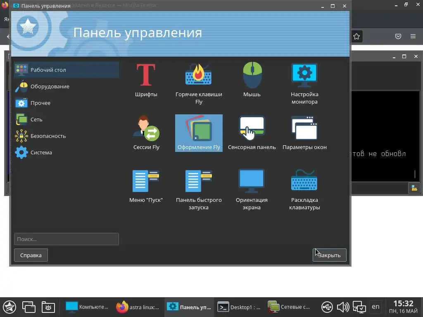Open the Оформление Fly item
The image size is (423, 317).
coord(199,133)
